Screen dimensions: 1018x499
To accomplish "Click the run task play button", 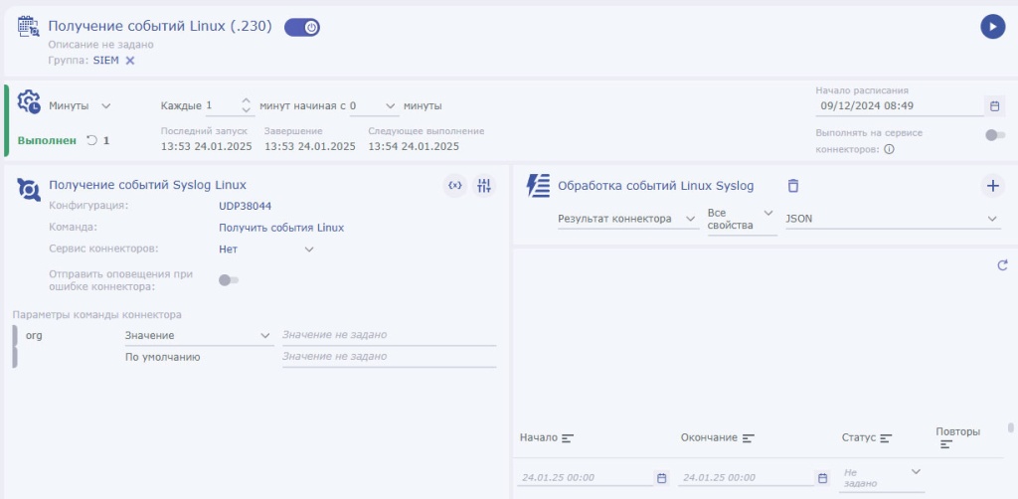I will click(x=992, y=27).
